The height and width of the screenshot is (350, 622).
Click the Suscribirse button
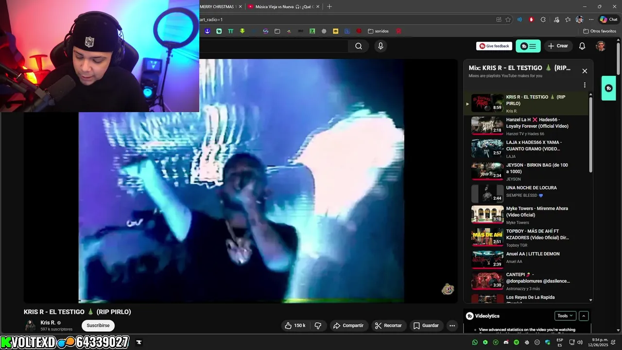(98, 326)
